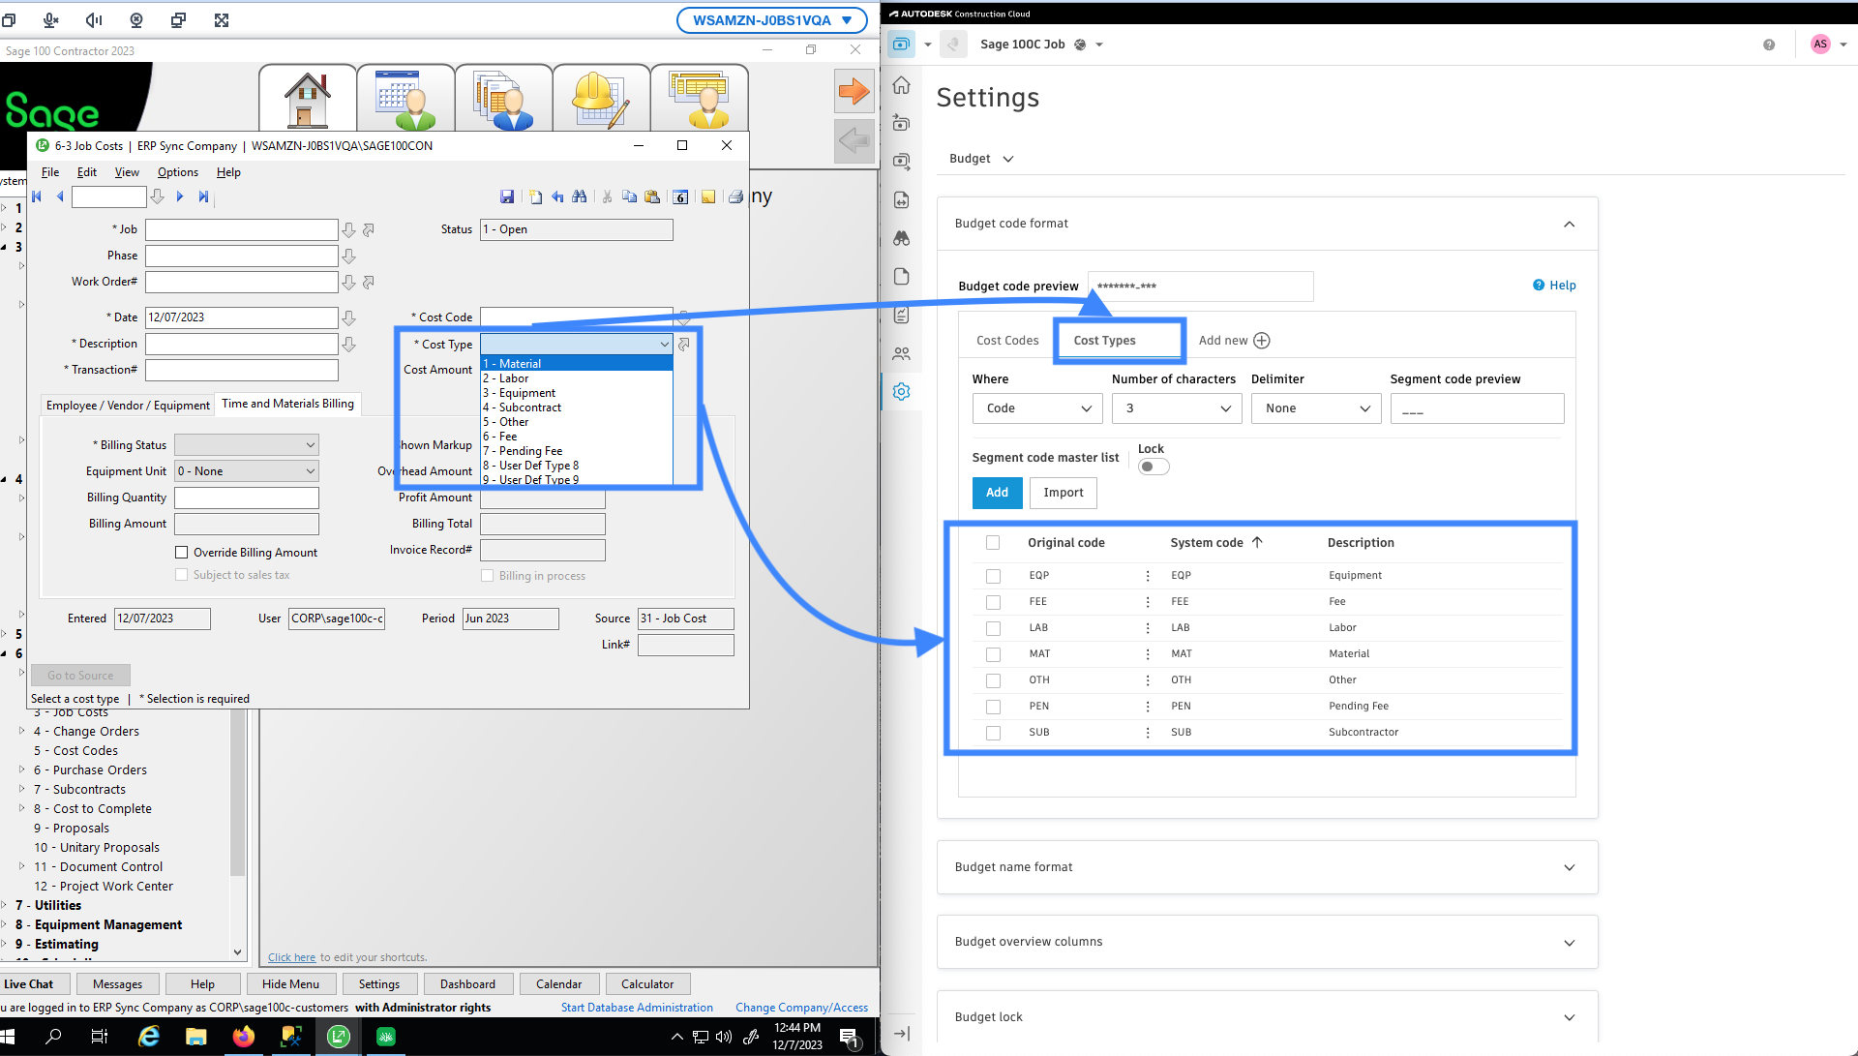Click the gray back arrow icon
This screenshot has height=1056, width=1858.
[x=854, y=141]
